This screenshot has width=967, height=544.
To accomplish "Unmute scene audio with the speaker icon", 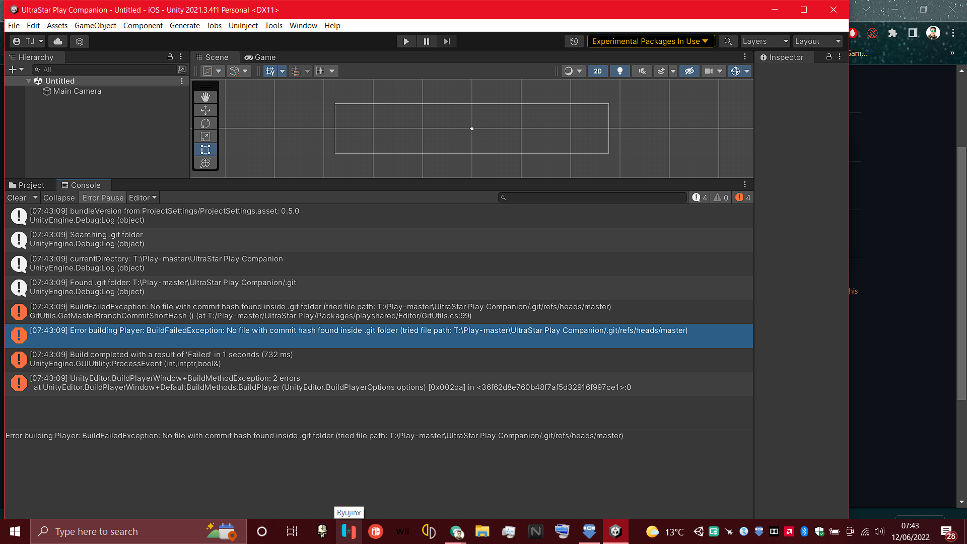I will click(x=642, y=71).
